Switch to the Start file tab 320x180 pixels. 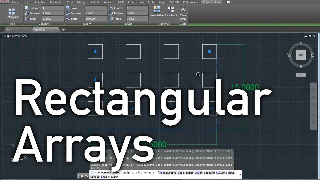(10, 30)
